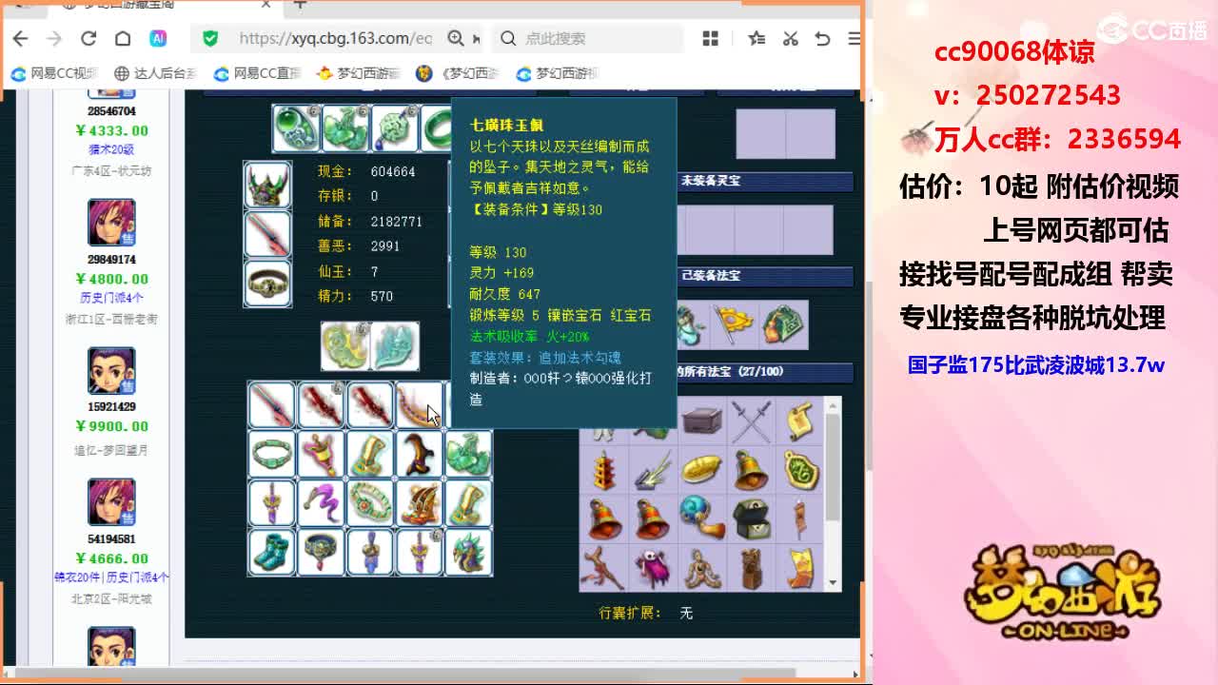Open the favorites star list icon

[756, 38]
